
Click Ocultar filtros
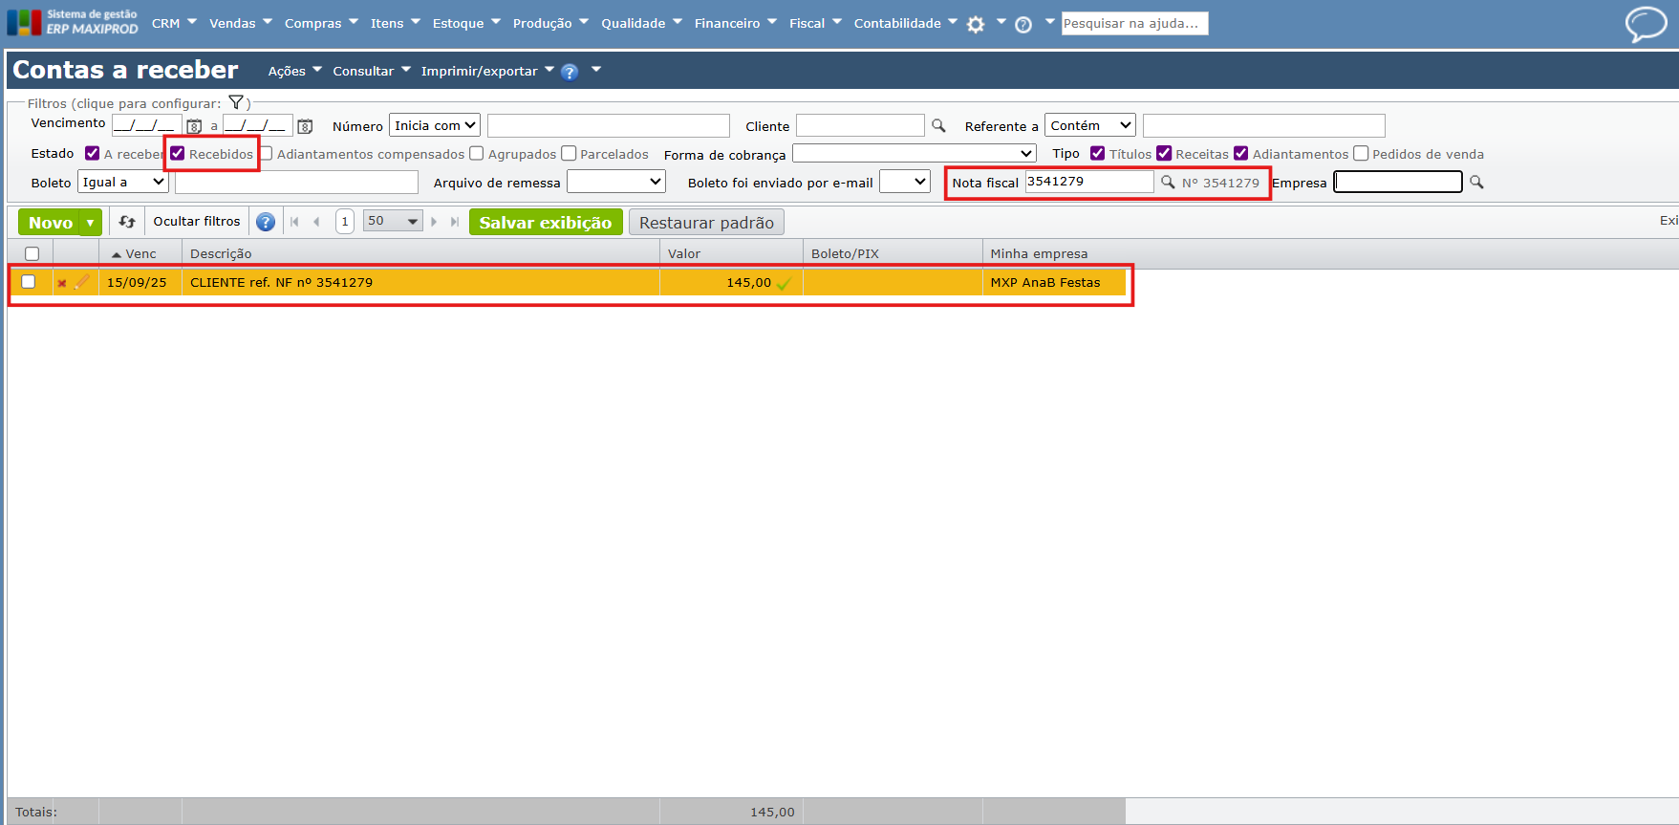click(197, 222)
